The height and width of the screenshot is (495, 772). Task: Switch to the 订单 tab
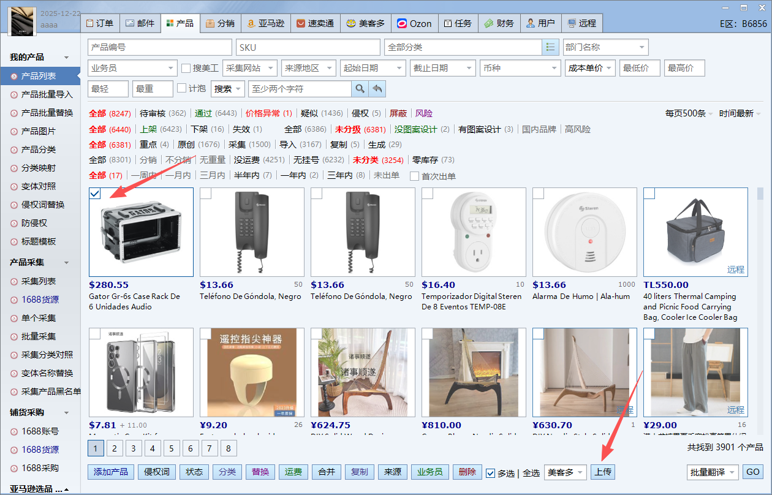[100, 23]
